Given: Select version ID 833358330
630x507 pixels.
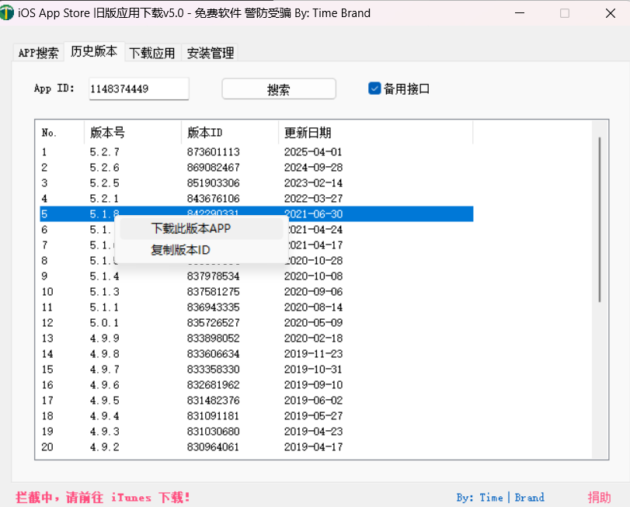Looking at the screenshot, I should point(214,370).
